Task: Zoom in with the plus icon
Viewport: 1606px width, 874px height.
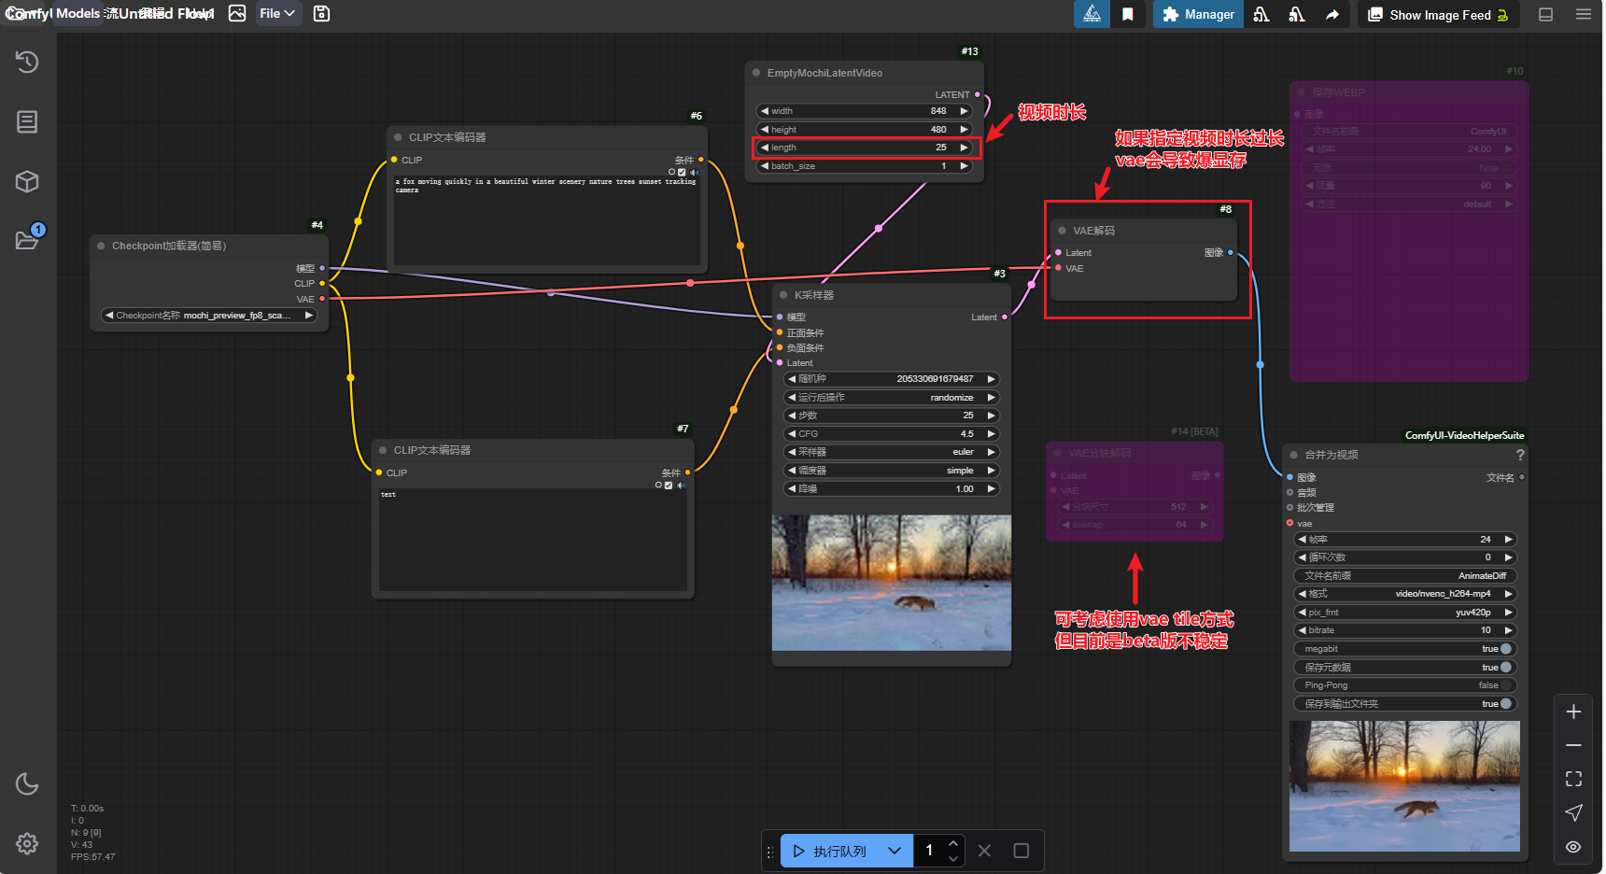Action: click(1573, 712)
